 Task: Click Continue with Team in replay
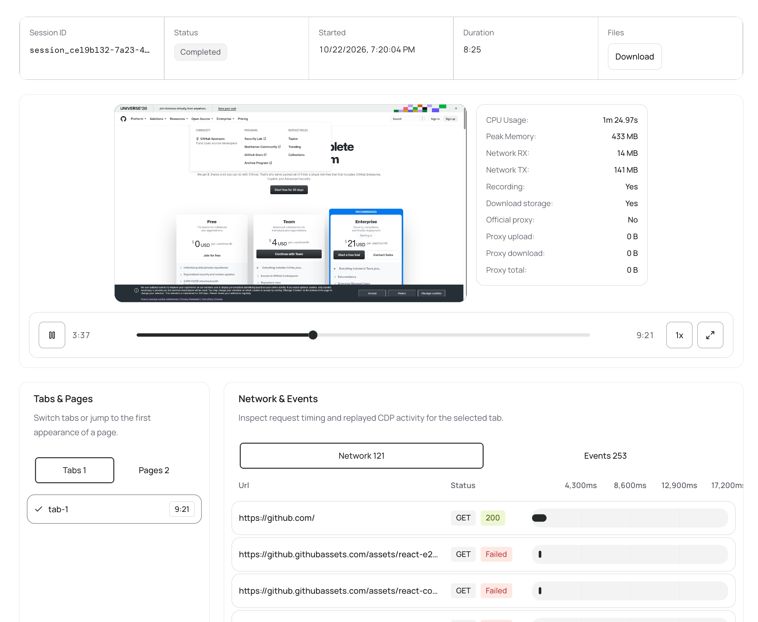coord(289,254)
